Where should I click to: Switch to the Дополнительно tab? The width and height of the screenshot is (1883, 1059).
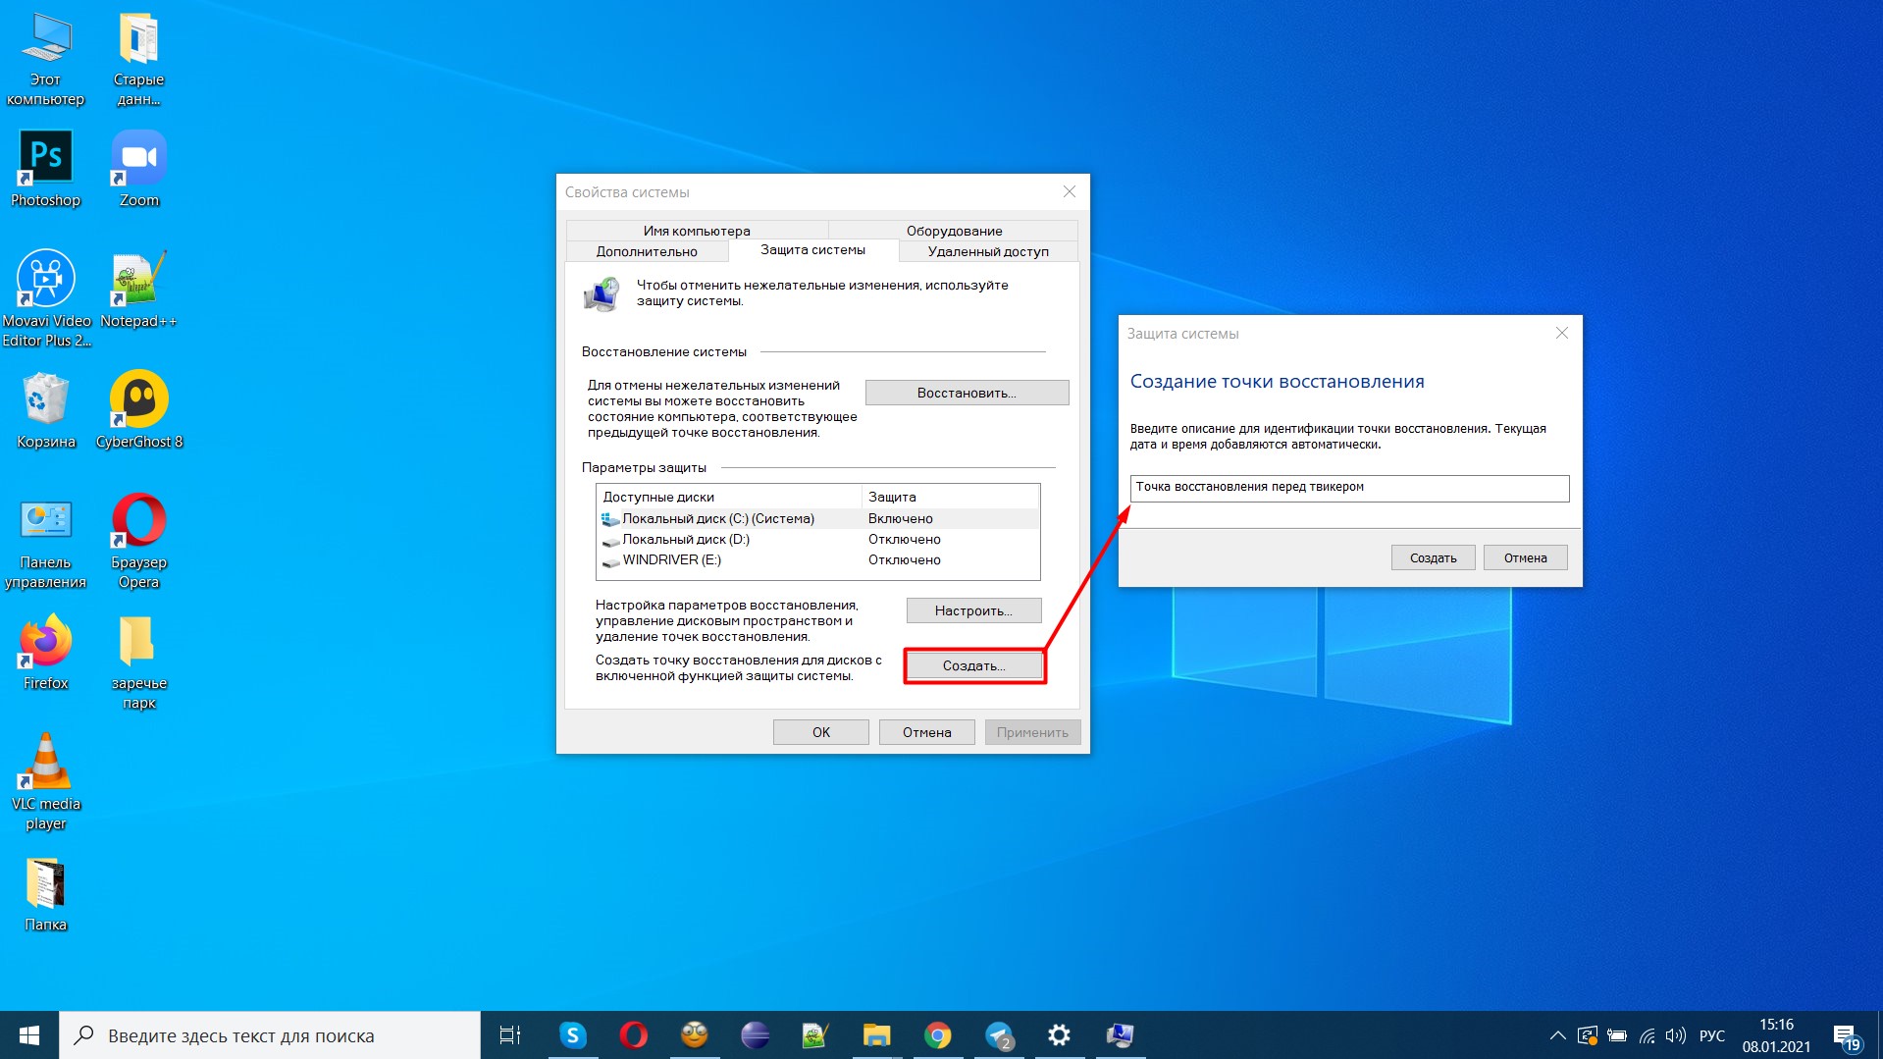point(647,251)
